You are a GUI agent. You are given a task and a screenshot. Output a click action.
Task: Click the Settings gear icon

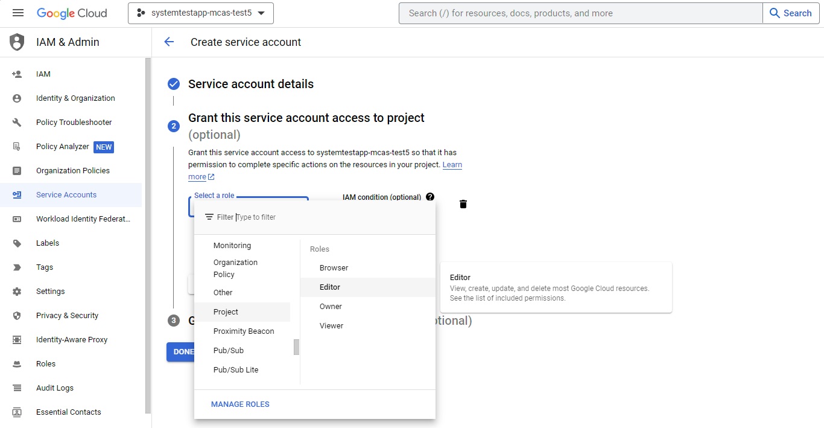(17, 292)
